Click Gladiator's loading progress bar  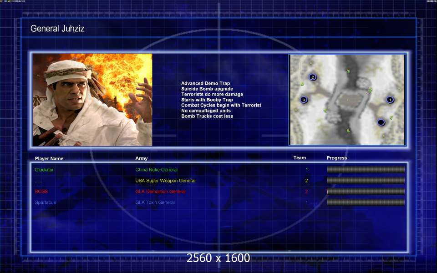coord(366,169)
